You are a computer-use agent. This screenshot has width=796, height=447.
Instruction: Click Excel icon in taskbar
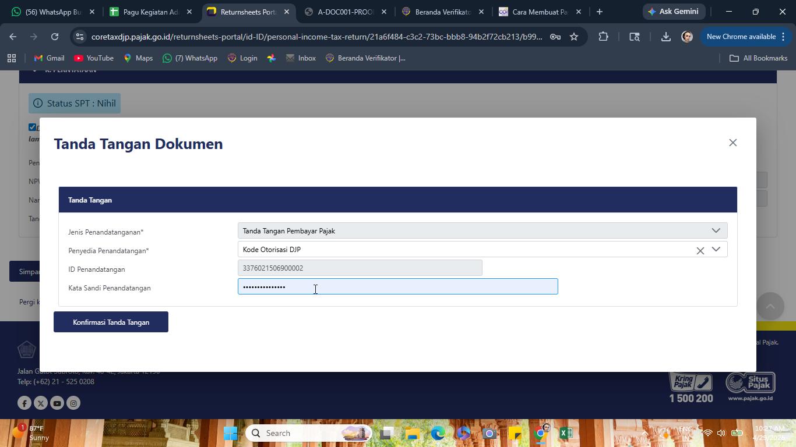[x=566, y=433]
